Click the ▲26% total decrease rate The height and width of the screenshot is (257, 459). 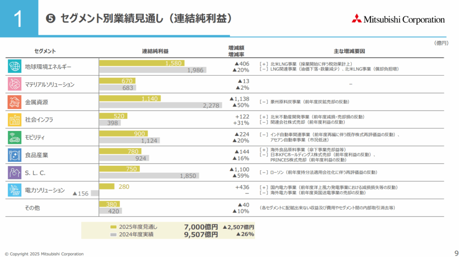tap(245, 234)
